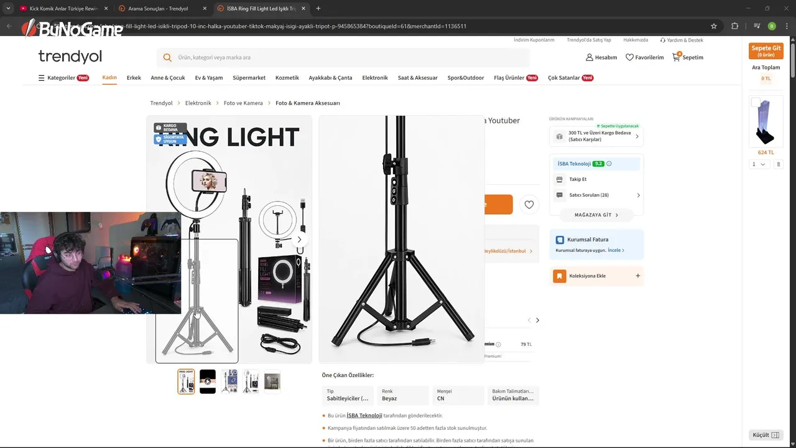Open Hesabım account menu
The height and width of the screenshot is (448, 796).
(601, 57)
